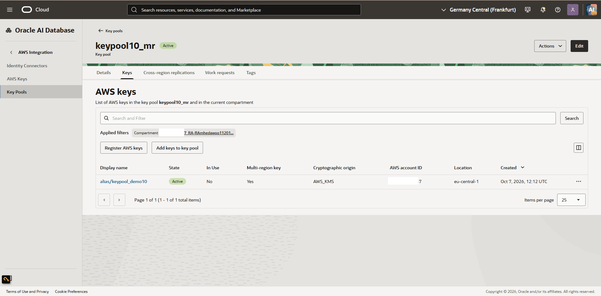The image size is (601, 296).
Task: Sort by Created column arrow
Action: pos(523,168)
